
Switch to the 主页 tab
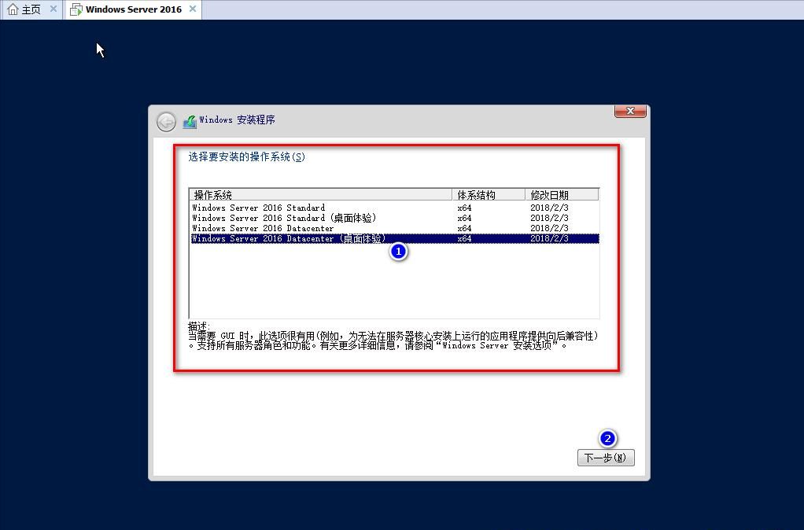click(28, 10)
